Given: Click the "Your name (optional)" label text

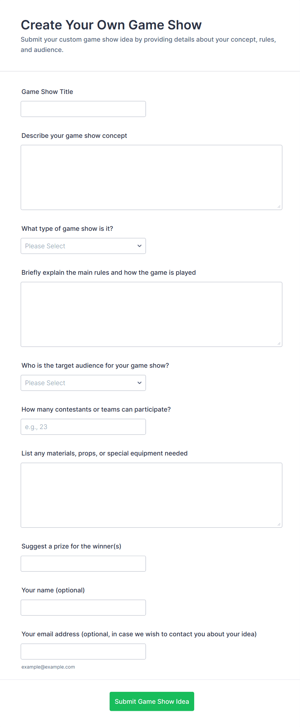Looking at the screenshot, I should (53, 590).
